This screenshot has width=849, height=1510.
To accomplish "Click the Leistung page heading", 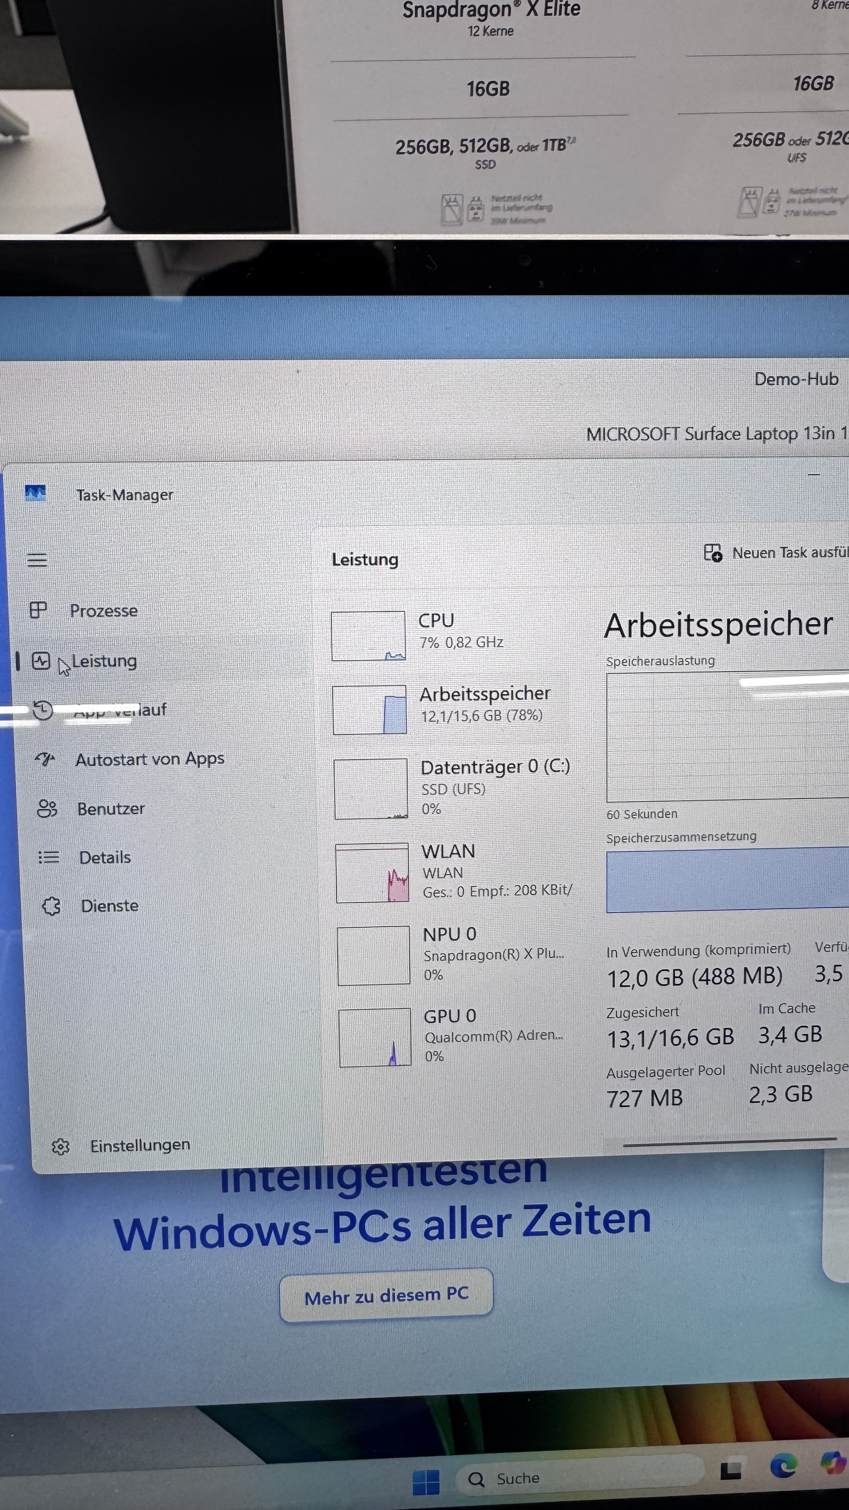I will click(x=365, y=560).
